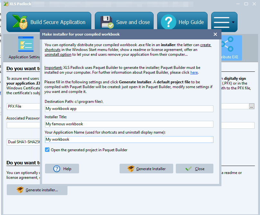The image size is (260, 215).
Task: Click inside the Installer Title field
Action: coord(129,124)
